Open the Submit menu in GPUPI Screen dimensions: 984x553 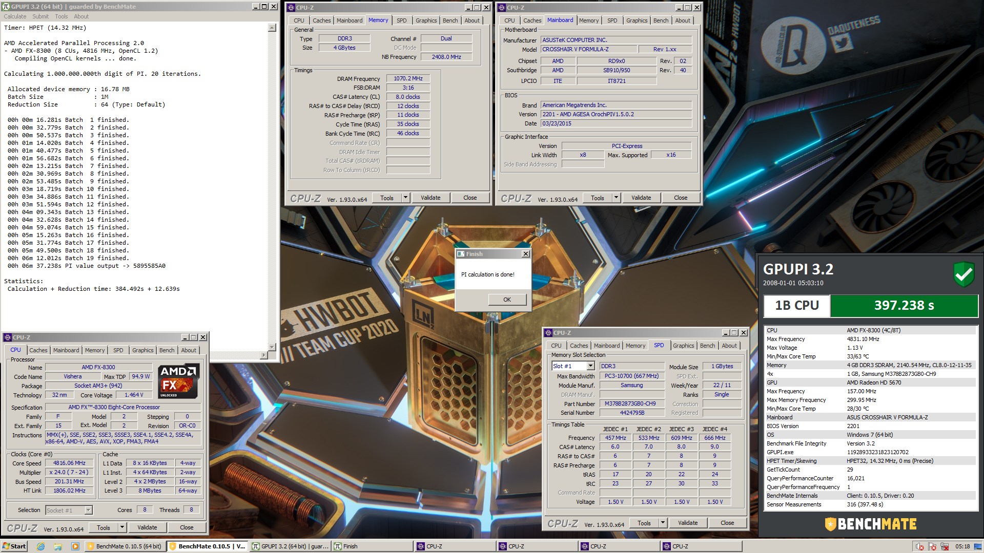pyautogui.click(x=40, y=16)
